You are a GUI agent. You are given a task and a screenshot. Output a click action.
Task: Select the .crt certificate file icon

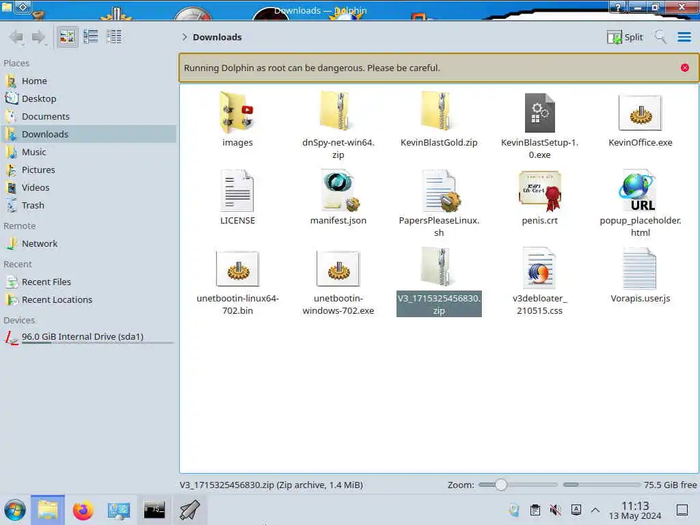pyautogui.click(x=540, y=191)
